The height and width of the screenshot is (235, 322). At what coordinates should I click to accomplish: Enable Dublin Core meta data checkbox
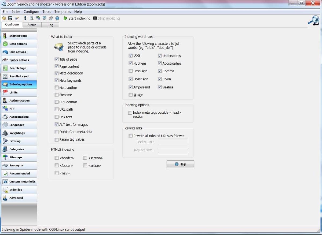[56, 132]
